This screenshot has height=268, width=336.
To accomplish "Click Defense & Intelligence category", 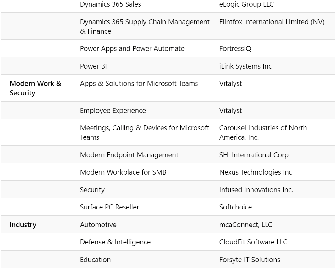I will [115, 242].
